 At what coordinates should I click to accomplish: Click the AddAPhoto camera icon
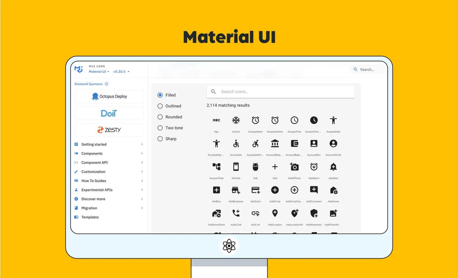294,166
